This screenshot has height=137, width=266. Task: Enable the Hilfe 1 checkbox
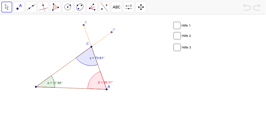pos(177,25)
